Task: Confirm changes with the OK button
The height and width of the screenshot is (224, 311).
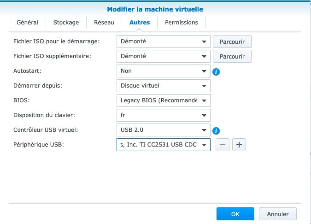Action: pos(235,214)
